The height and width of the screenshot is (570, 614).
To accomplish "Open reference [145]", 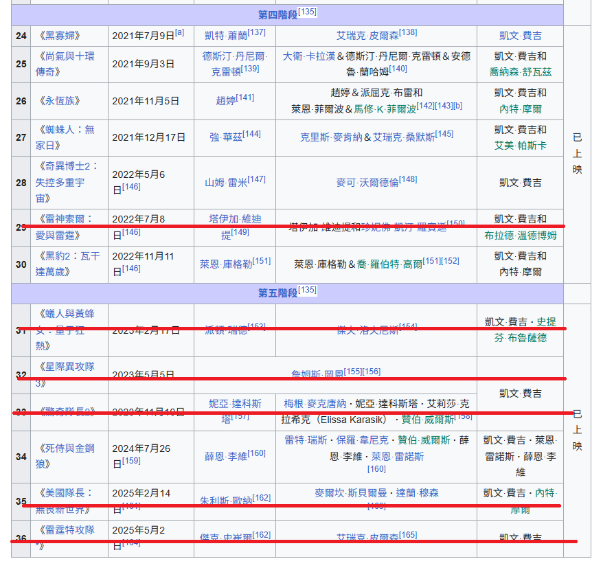I will pyautogui.click(x=444, y=134).
